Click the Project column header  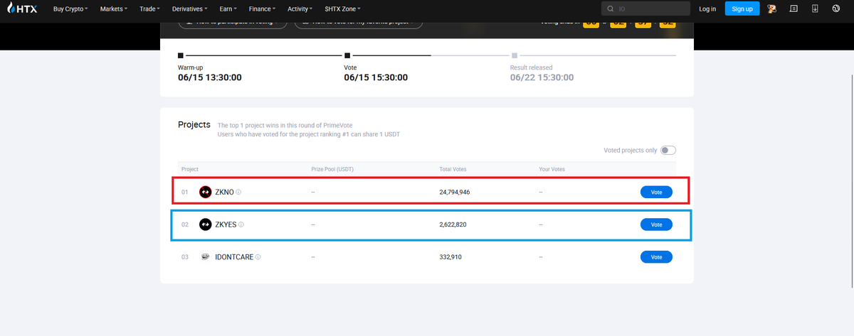click(x=190, y=170)
